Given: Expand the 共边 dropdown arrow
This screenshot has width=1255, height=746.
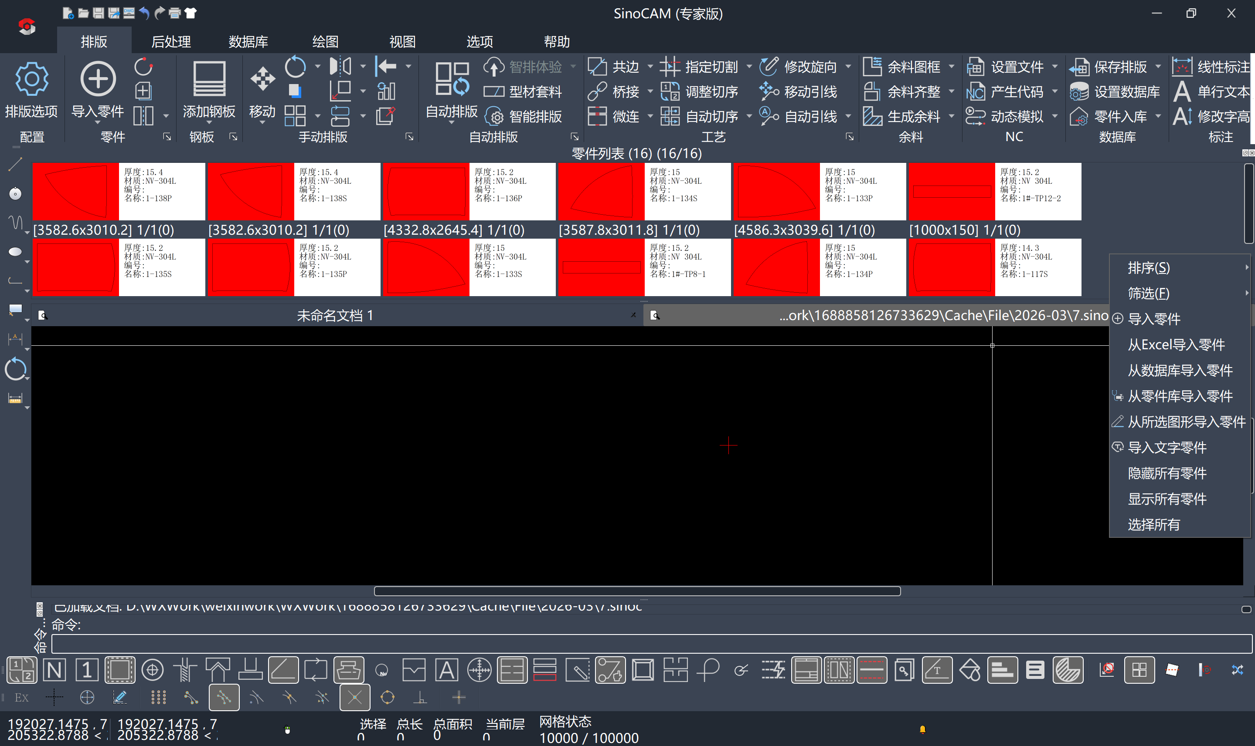Looking at the screenshot, I should 650,67.
